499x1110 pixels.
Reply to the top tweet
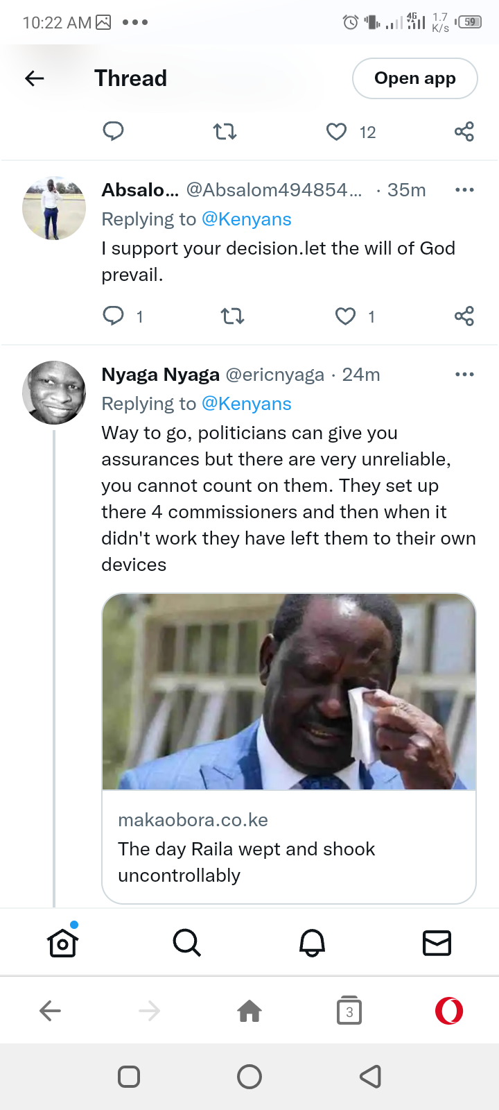(x=113, y=131)
